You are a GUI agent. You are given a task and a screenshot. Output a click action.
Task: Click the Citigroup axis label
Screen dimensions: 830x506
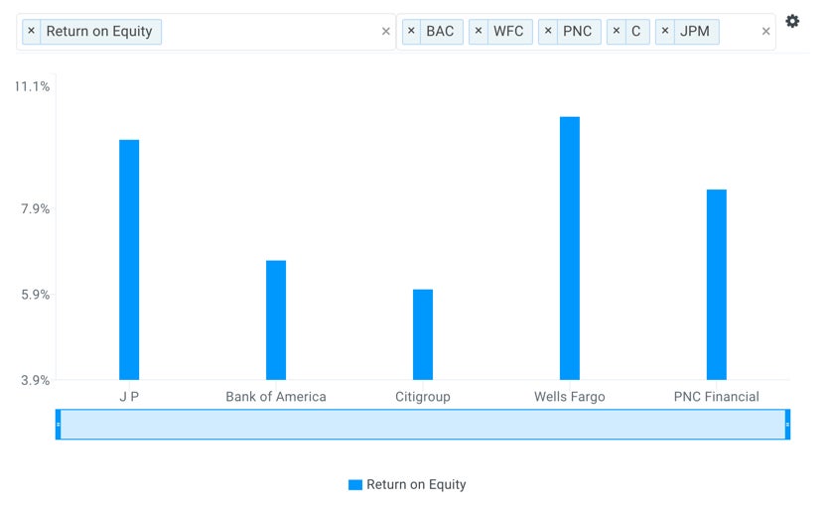click(x=423, y=397)
